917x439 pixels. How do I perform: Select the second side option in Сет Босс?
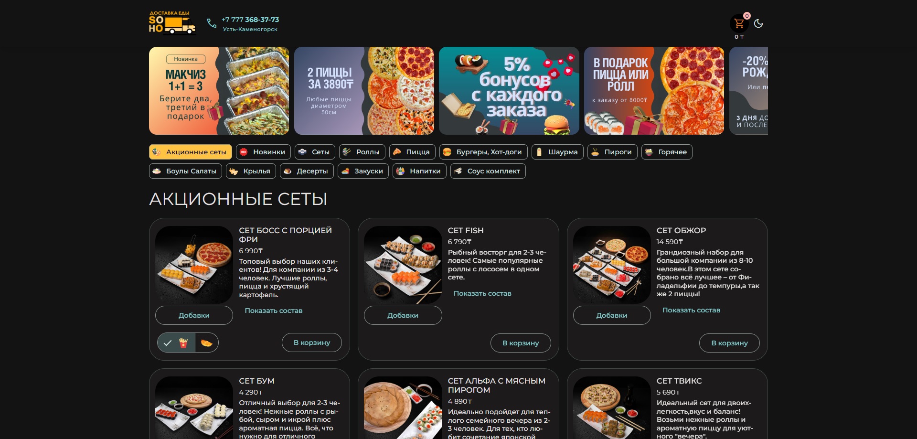click(207, 343)
